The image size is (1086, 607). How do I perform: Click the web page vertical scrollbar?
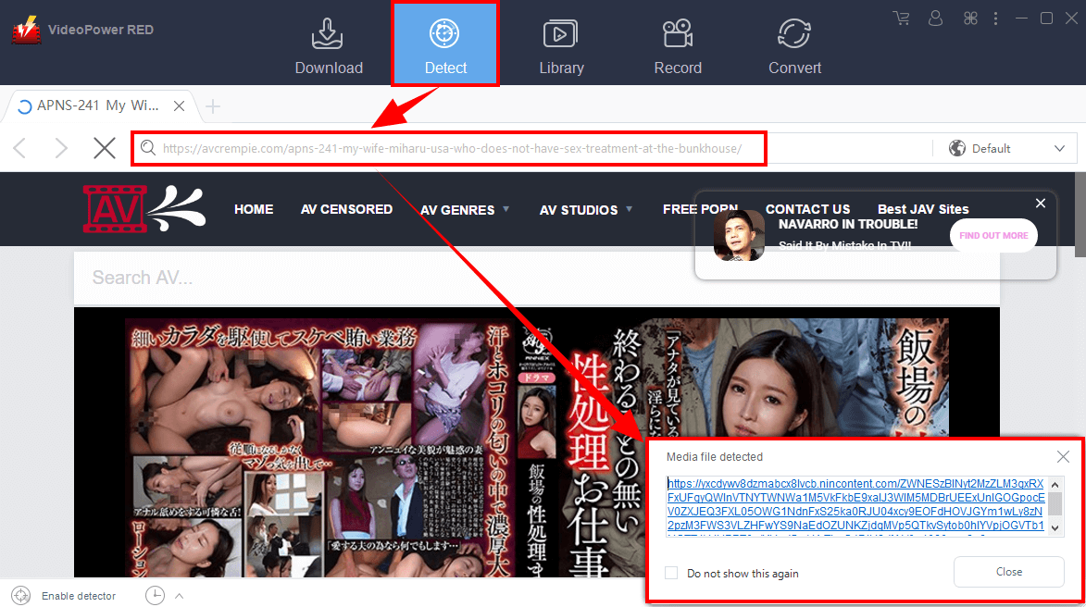[x=1080, y=215]
